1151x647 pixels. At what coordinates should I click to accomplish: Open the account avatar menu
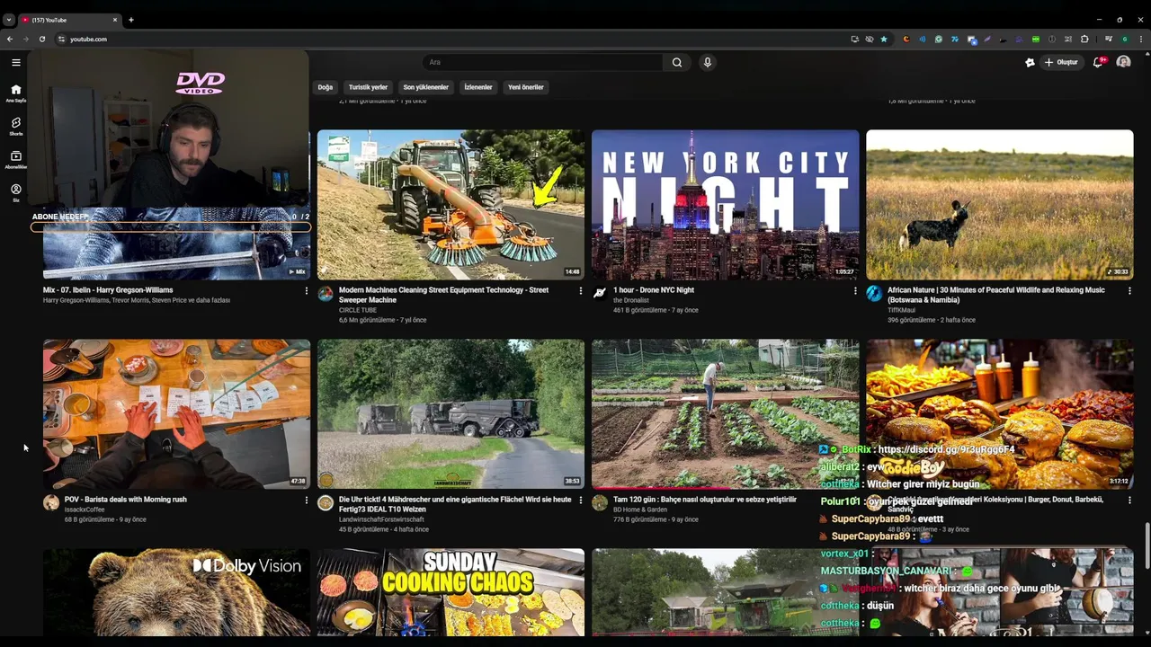pos(1123,62)
